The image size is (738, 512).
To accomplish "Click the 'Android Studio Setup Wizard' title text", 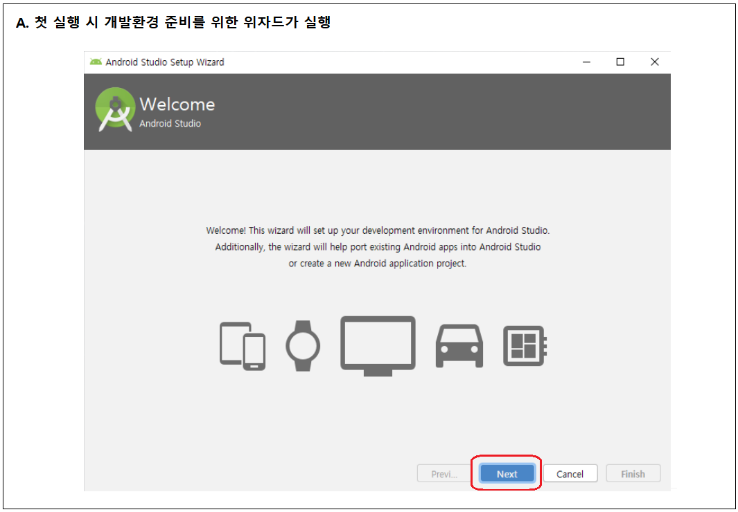I will [x=165, y=62].
